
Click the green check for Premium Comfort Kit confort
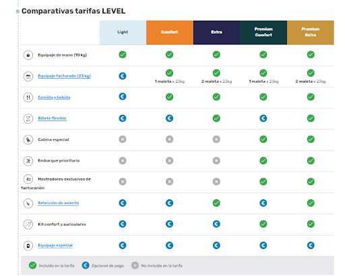pyautogui.click(x=263, y=224)
